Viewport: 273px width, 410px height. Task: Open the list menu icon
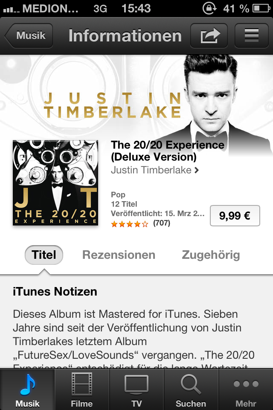pyautogui.click(x=252, y=35)
